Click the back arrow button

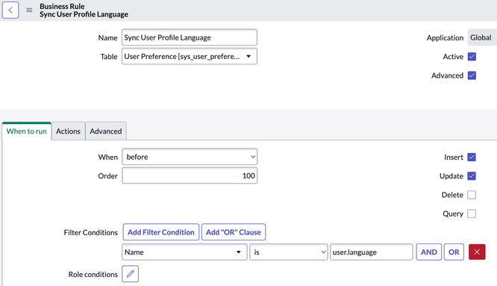pyautogui.click(x=10, y=10)
